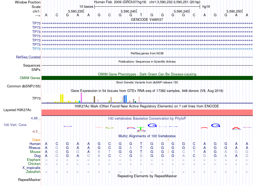Open the RefSeq Curated track label
253x186 pixels.
pyautogui.click(x=28, y=57)
